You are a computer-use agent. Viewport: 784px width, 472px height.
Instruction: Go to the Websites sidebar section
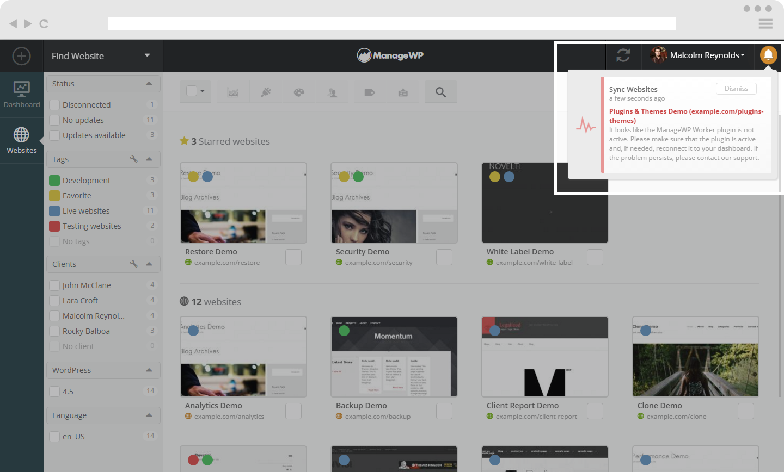pyautogui.click(x=22, y=140)
